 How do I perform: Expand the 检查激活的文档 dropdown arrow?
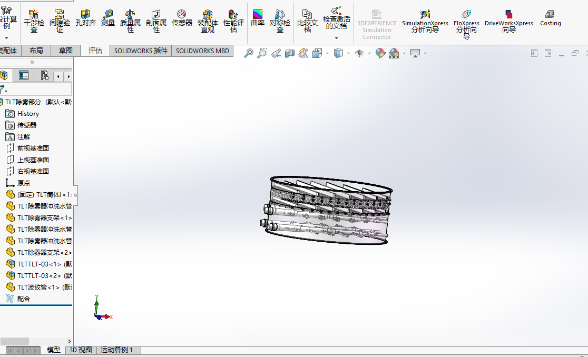click(336, 38)
